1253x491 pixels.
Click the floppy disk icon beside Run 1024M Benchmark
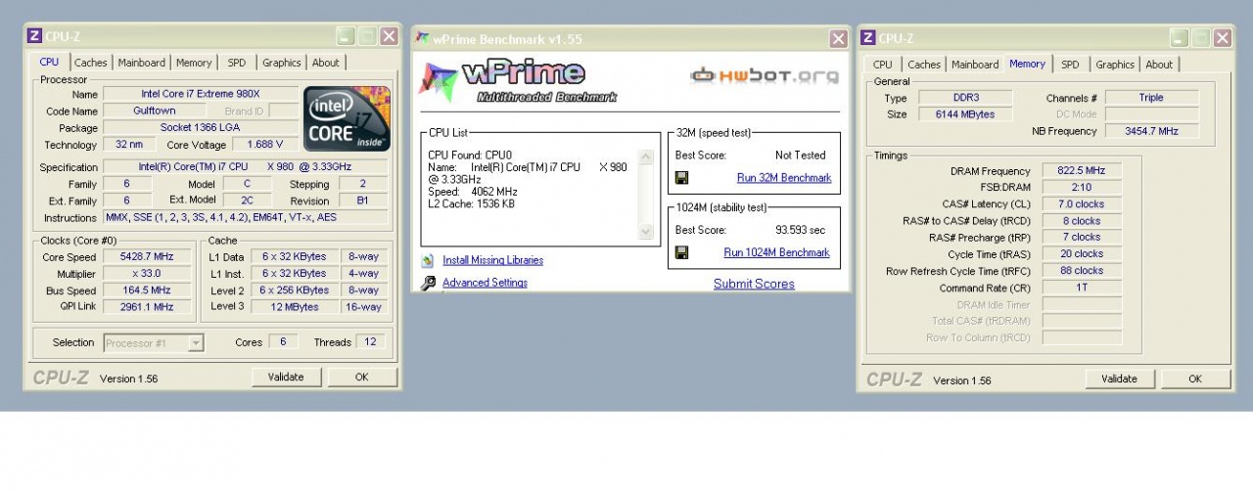(x=682, y=252)
